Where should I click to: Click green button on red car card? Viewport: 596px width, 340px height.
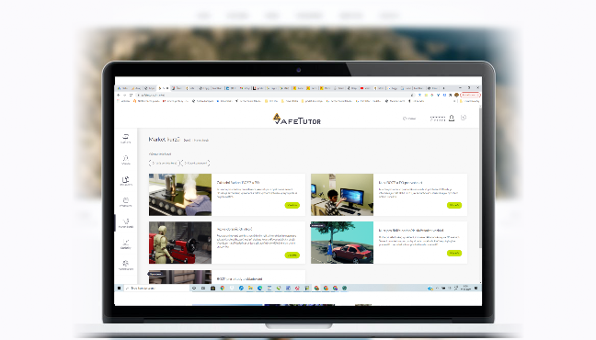coord(454,253)
